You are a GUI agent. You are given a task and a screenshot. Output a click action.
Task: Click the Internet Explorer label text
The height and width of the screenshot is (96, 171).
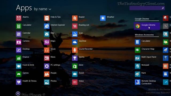coord(58,25)
